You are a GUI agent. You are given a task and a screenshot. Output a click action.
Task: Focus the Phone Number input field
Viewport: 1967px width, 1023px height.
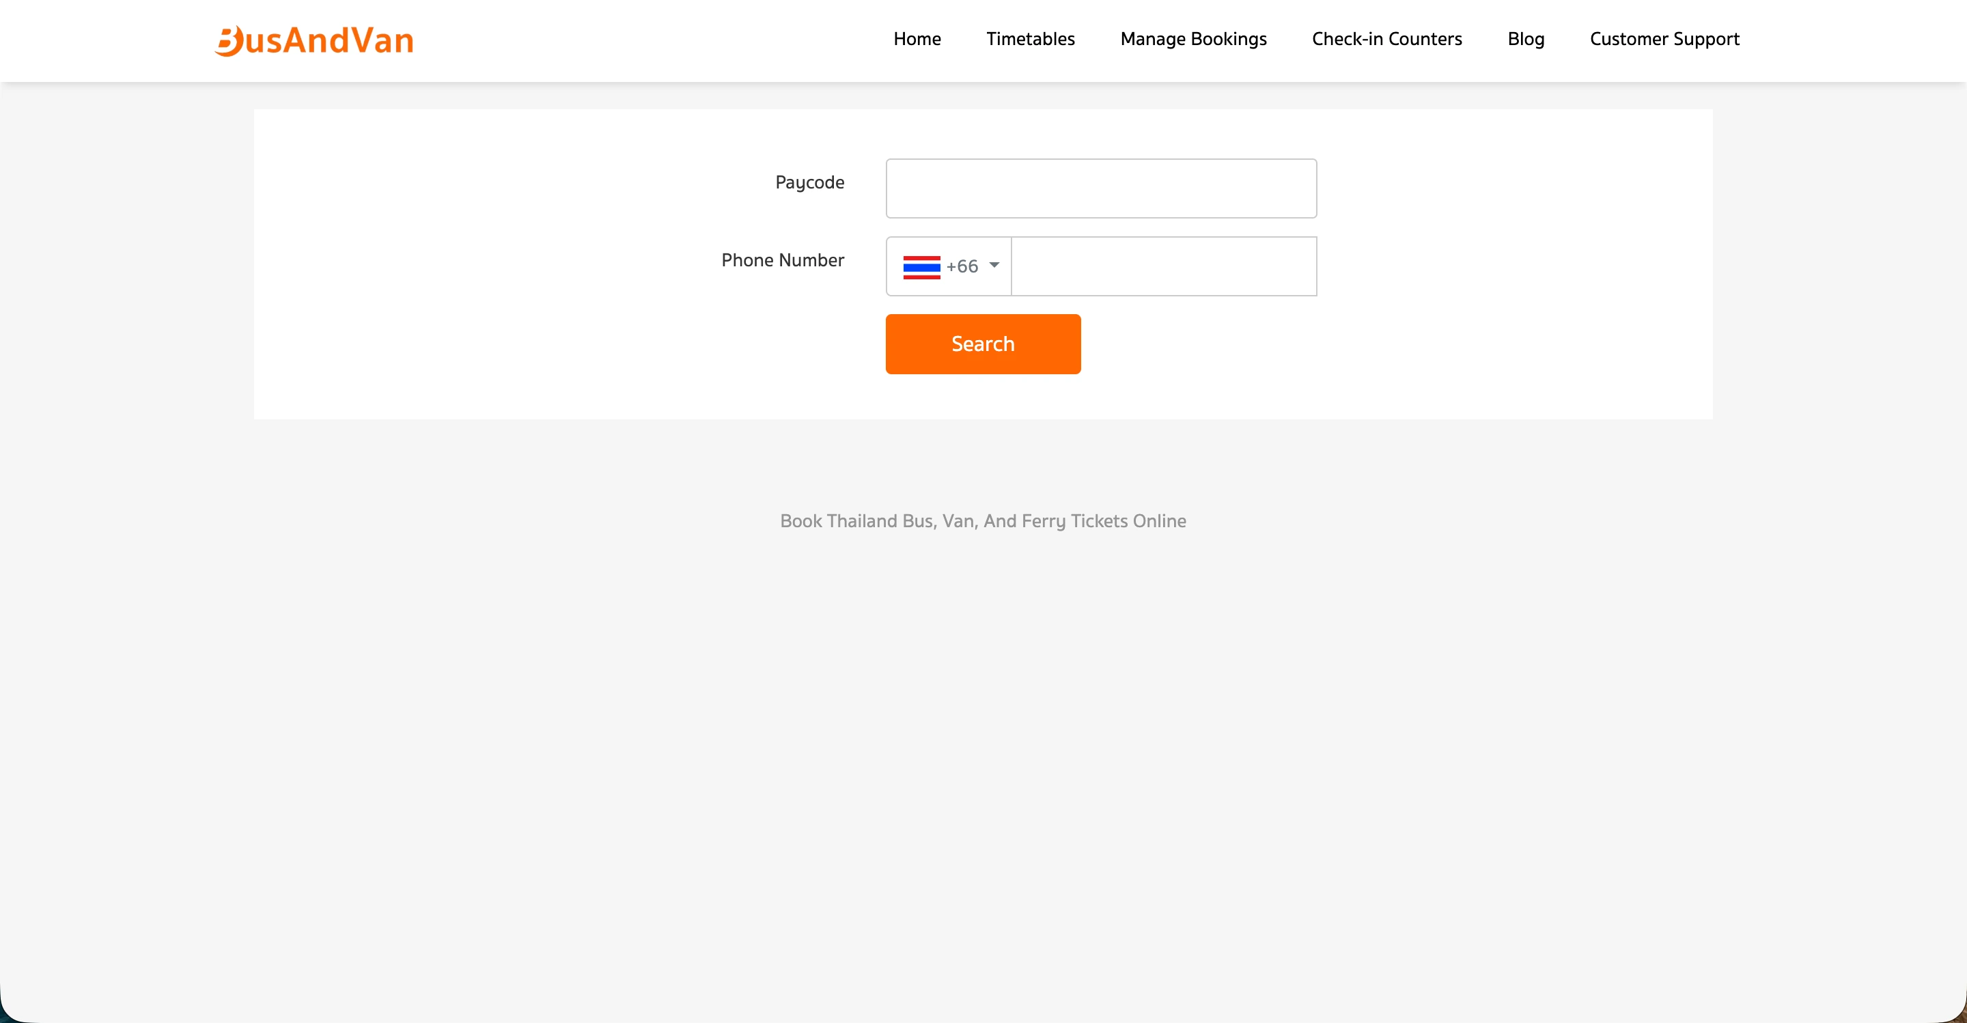pyautogui.click(x=1164, y=266)
